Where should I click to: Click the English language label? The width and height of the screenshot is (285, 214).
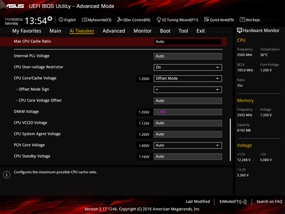pos(70,20)
